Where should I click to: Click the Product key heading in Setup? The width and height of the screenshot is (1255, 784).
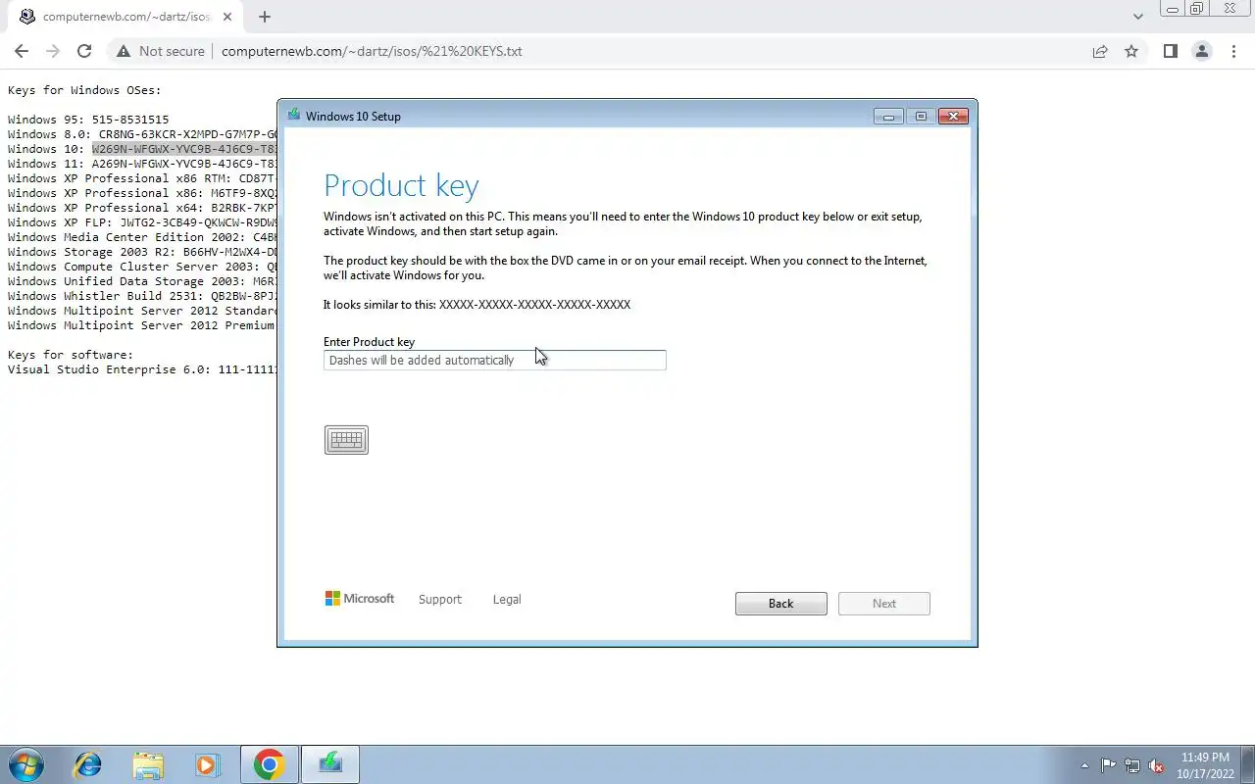click(401, 185)
